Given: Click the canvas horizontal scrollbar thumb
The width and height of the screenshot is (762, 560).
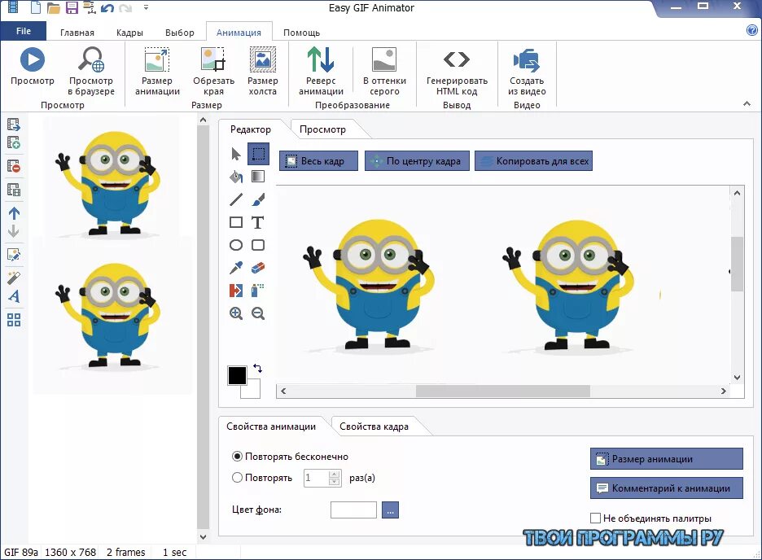Looking at the screenshot, I should [502, 391].
